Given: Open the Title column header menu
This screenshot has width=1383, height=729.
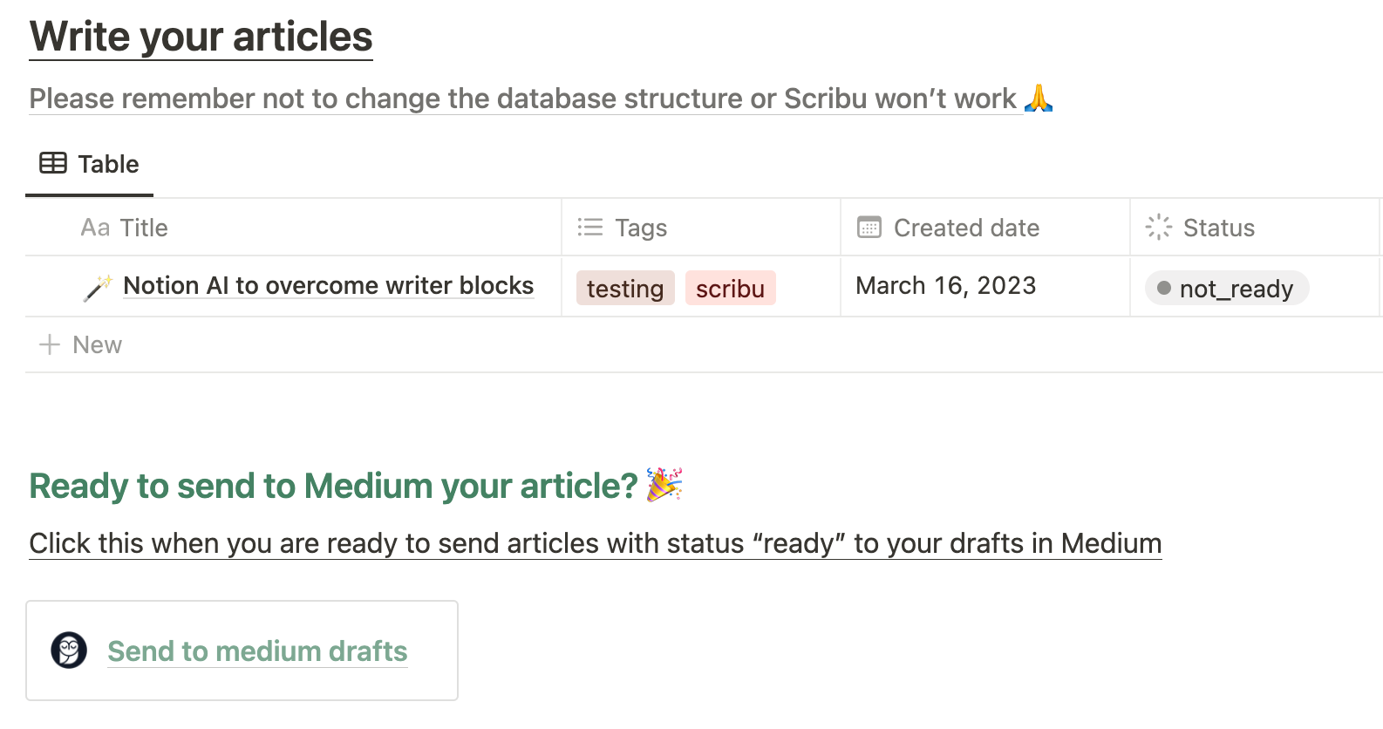Looking at the screenshot, I should (x=144, y=228).
